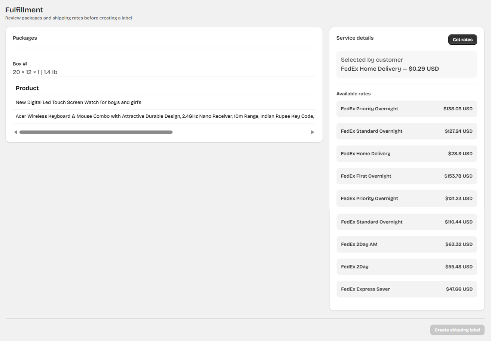The width and height of the screenshot is (491, 341).
Task: Click the Selected by customer summary card
Action: [x=406, y=64]
